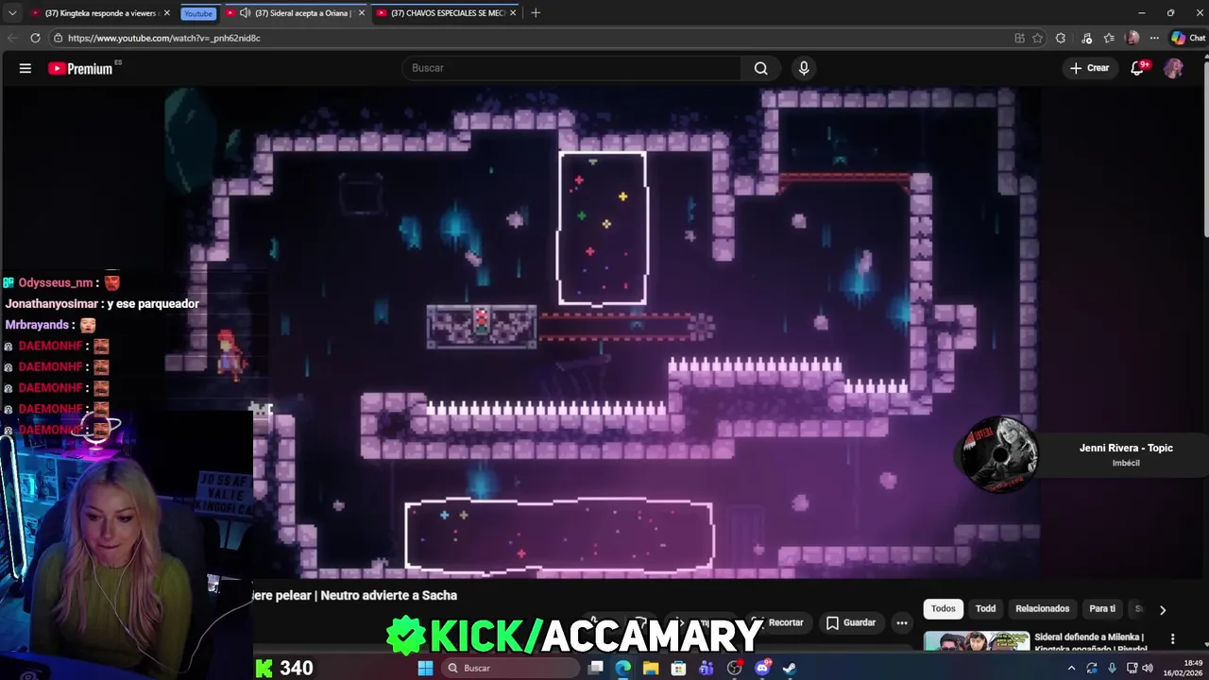Click Recortar clip button
Screen dimensions: 1209x680
click(778, 622)
